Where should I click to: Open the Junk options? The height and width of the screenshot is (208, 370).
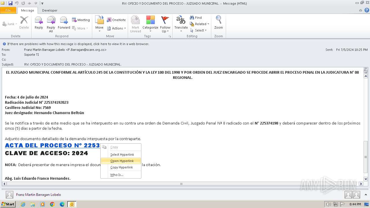tap(10, 24)
